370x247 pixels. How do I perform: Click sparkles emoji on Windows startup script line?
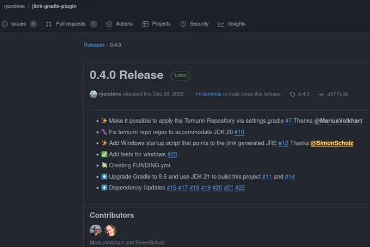click(x=104, y=143)
